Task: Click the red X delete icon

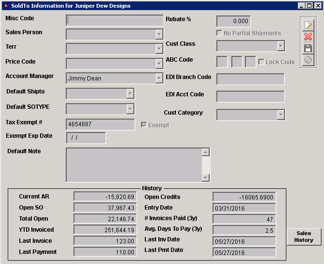Action: [x=308, y=37]
